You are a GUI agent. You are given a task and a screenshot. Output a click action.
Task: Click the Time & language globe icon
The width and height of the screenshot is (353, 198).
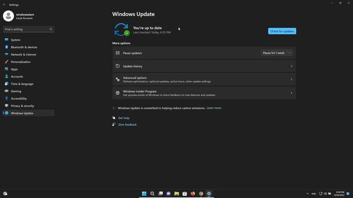click(x=7, y=84)
